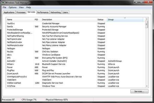Click the Windows CardSpace description
154x103 pixels.
[51, 55]
